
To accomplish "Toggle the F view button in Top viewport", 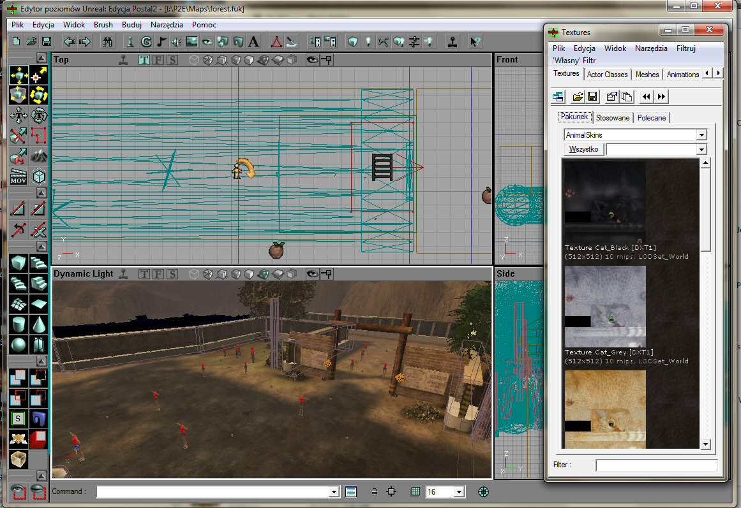I will coord(158,60).
